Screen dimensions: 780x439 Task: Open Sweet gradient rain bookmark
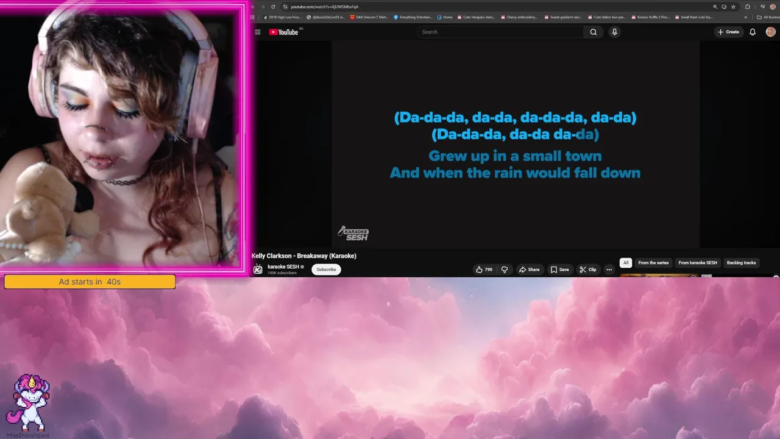pyautogui.click(x=563, y=17)
